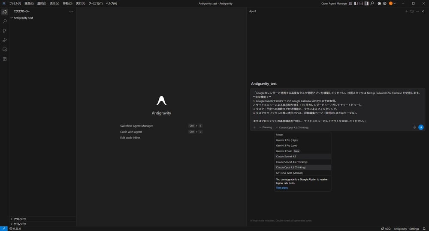The height and width of the screenshot is (231, 429).
Task: Collapse the Antigravity_test folder tree
Action: click(12, 18)
